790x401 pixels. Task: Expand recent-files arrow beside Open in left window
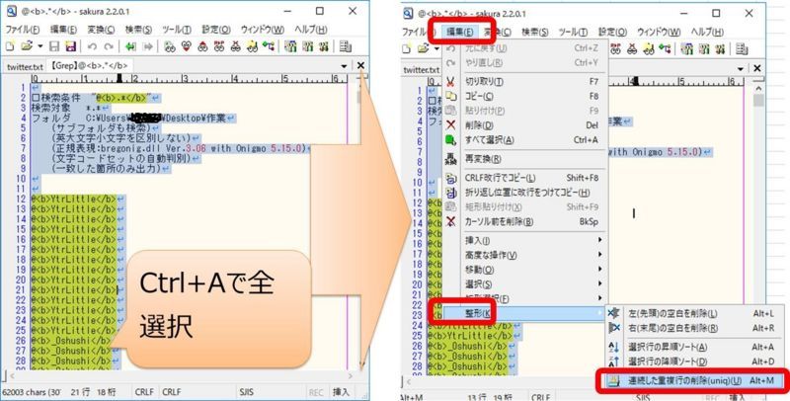tap(39, 47)
